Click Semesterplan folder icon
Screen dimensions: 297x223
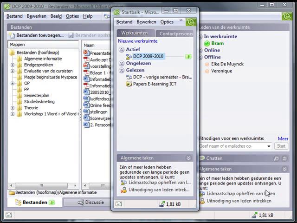tap(19, 96)
